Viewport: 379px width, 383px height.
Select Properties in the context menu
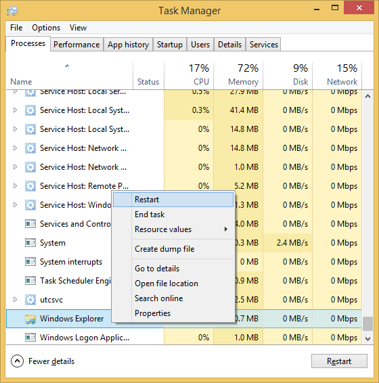(173, 313)
